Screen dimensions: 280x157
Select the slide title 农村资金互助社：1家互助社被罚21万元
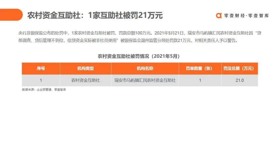point(95,15)
